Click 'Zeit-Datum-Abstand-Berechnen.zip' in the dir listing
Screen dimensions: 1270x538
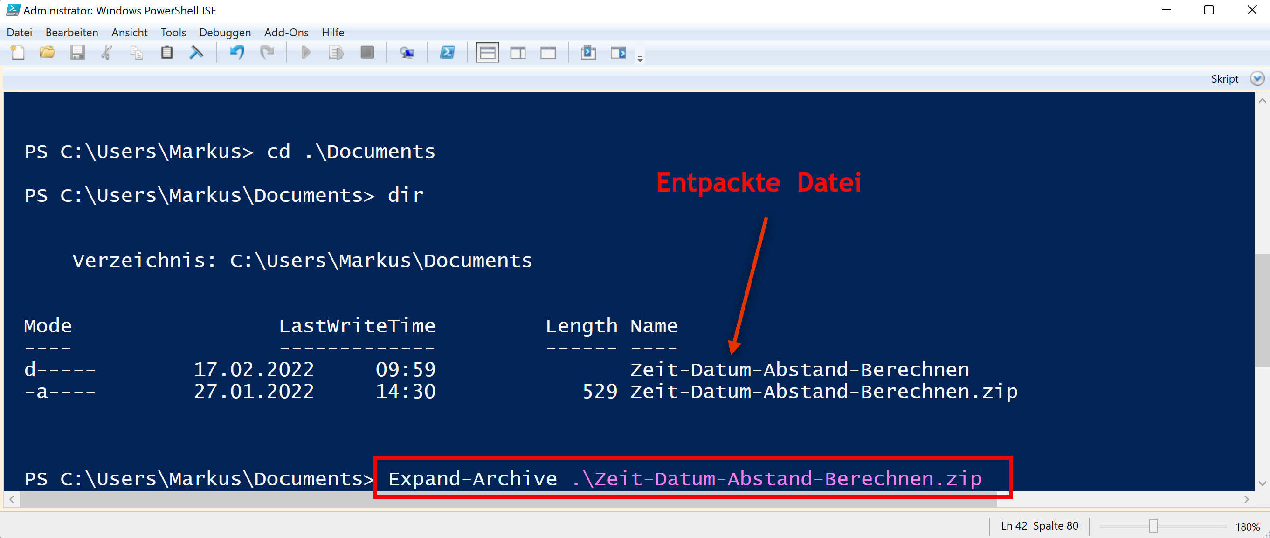(824, 392)
